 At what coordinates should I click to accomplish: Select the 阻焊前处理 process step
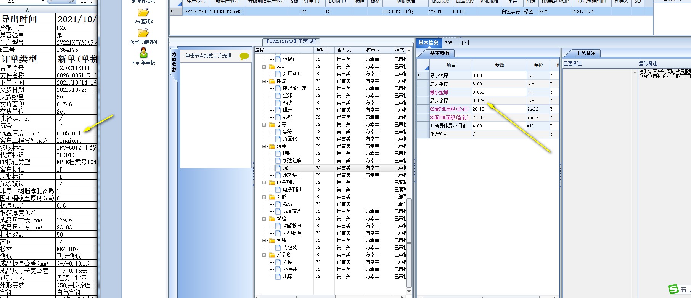294,88
